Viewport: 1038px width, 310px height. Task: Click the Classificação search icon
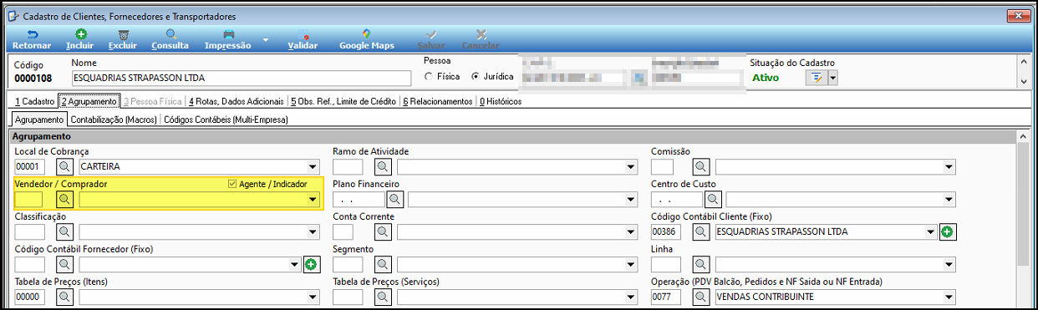64,231
